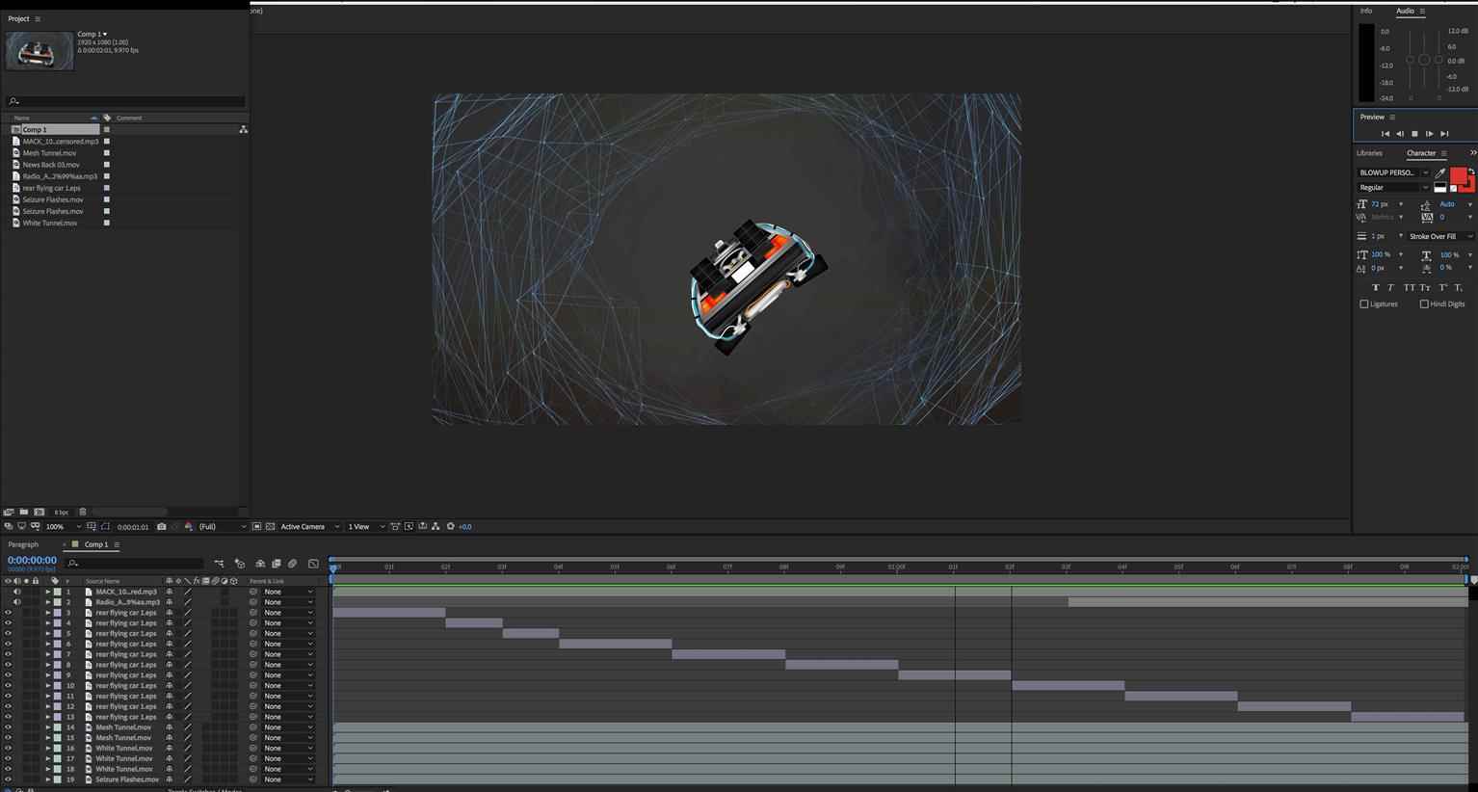
Task: Enable hide shy layers icon in timeline
Action: (259, 564)
